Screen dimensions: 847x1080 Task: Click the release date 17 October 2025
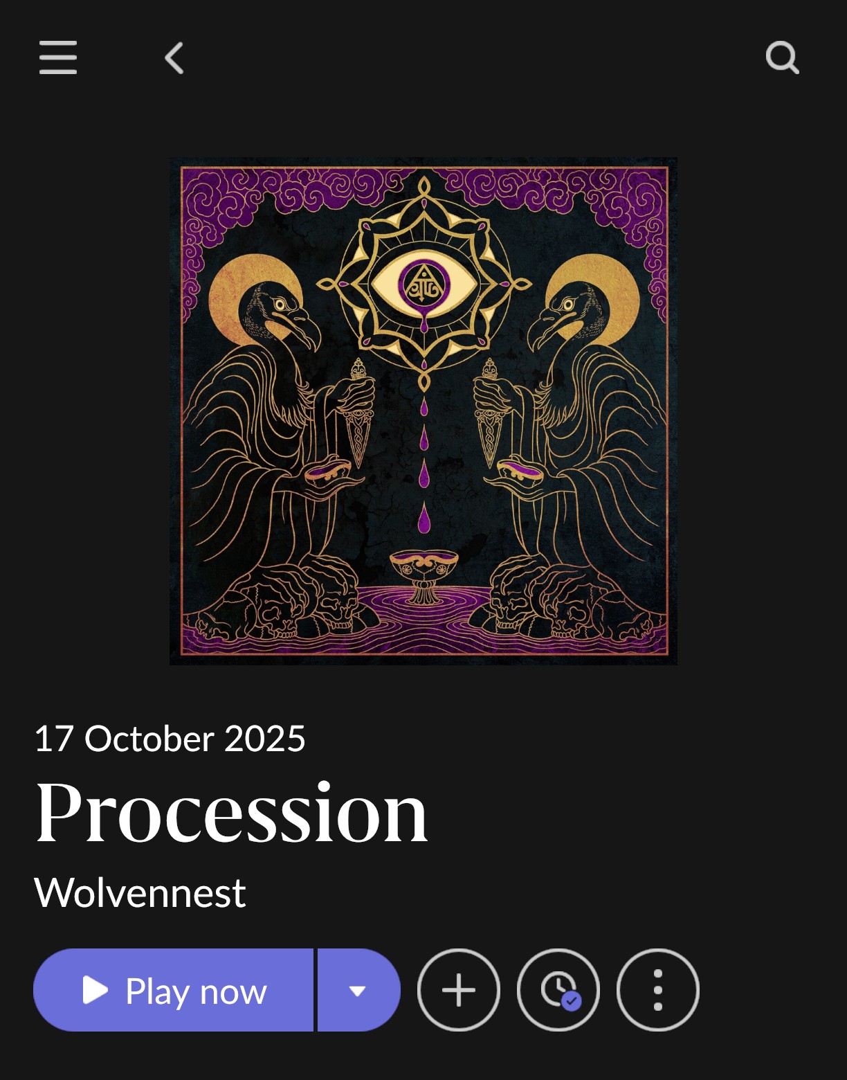tap(170, 739)
